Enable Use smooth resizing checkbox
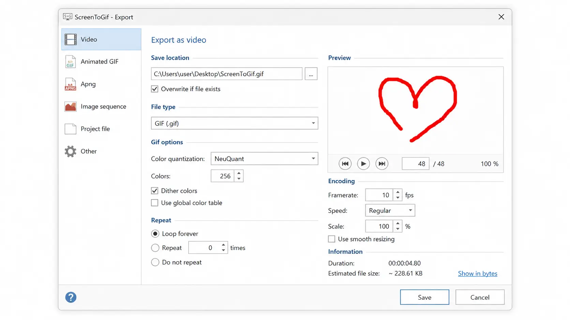Screen dimensions: 570x320 332,239
